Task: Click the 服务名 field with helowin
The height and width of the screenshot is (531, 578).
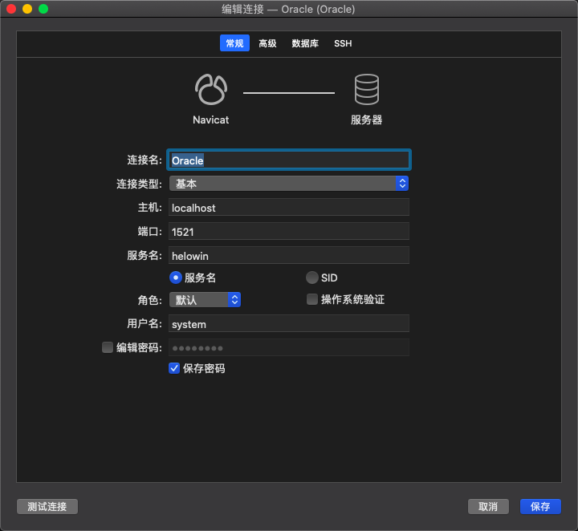Action: click(x=289, y=255)
